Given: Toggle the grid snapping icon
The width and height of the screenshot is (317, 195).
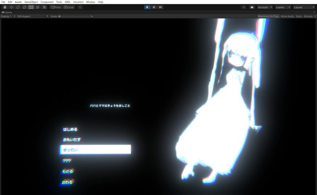Looking at the screenshot, I should coord(80,7).
